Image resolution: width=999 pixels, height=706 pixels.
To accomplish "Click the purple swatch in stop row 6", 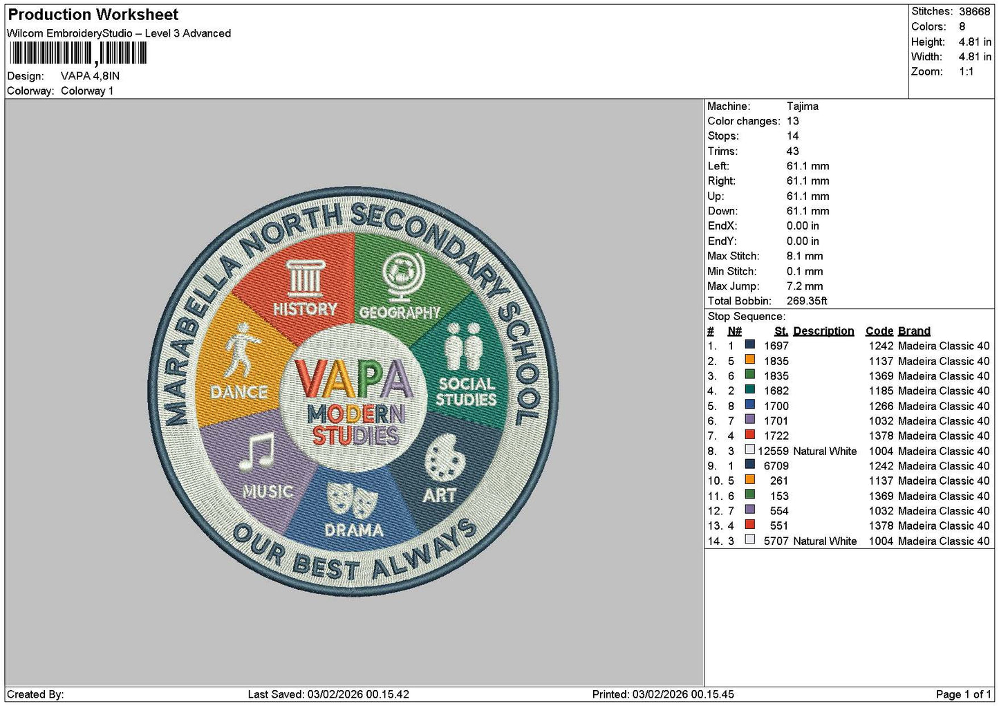I will click(749, 419).
